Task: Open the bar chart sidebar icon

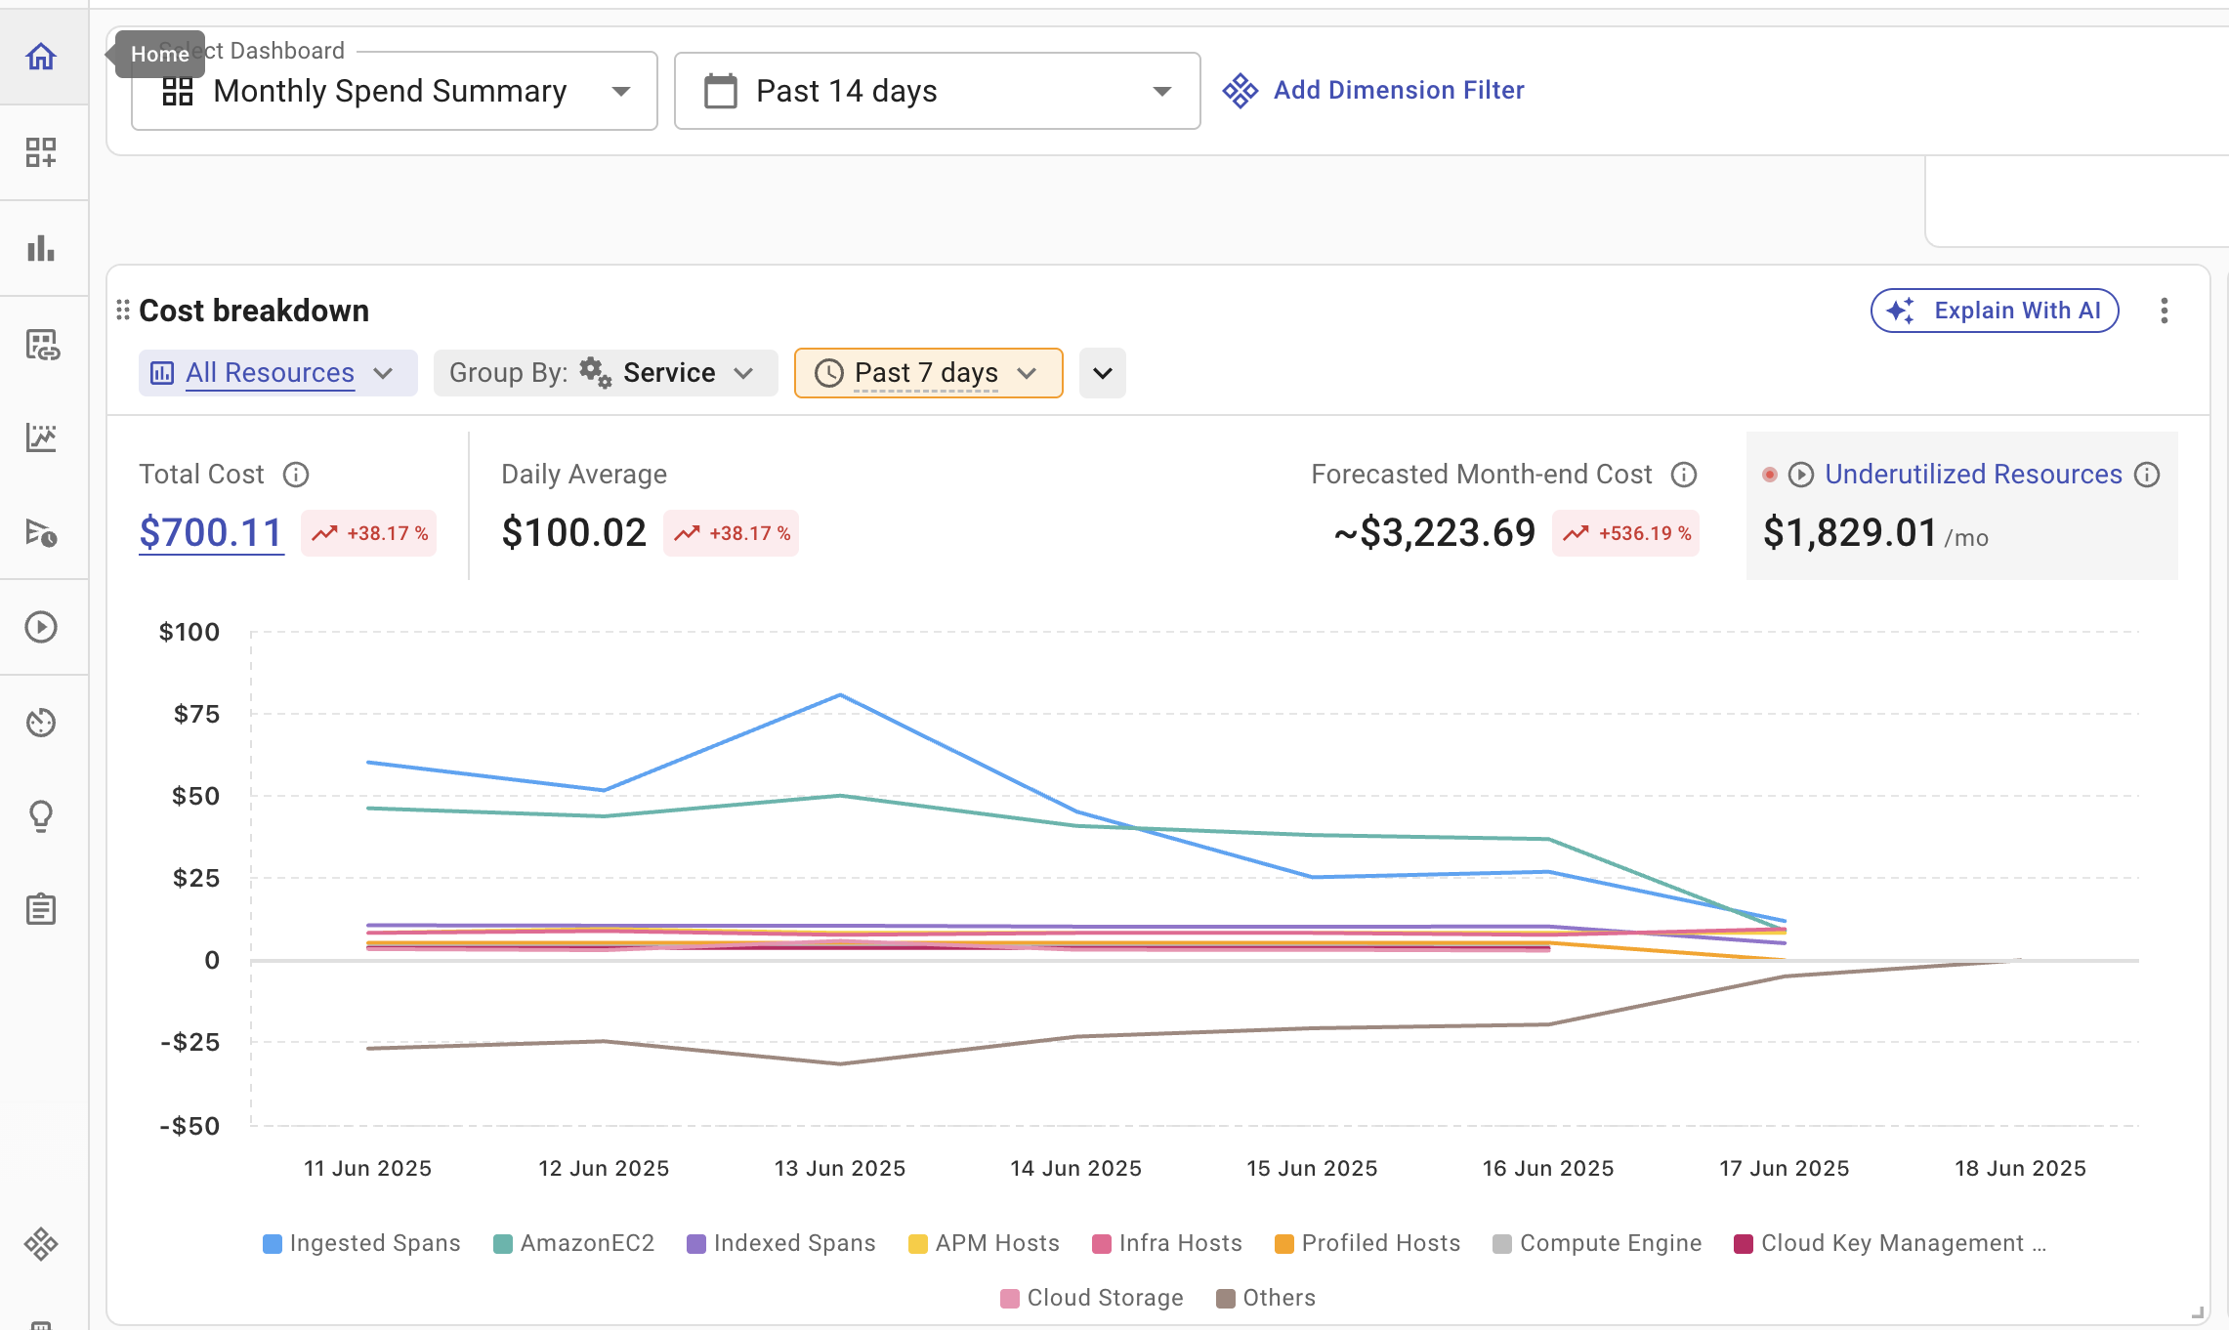Action: coord(41,248)
